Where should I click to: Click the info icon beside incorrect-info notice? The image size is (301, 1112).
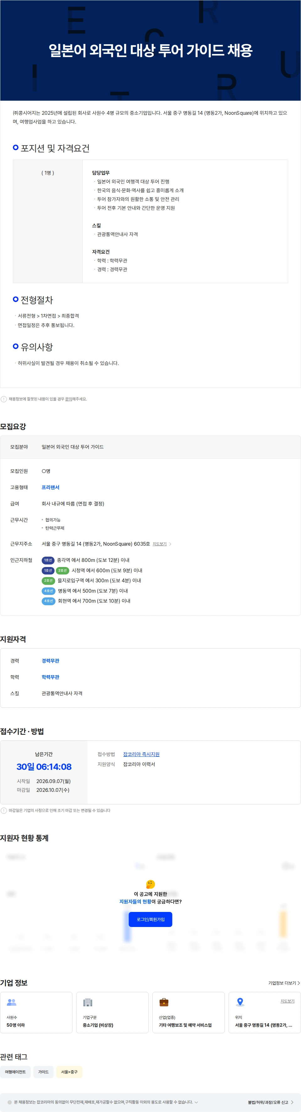tap(4, 399)
